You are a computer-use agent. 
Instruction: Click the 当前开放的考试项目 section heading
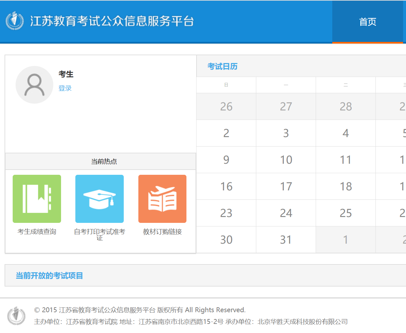pyautogui.click(x=49, y=276)
